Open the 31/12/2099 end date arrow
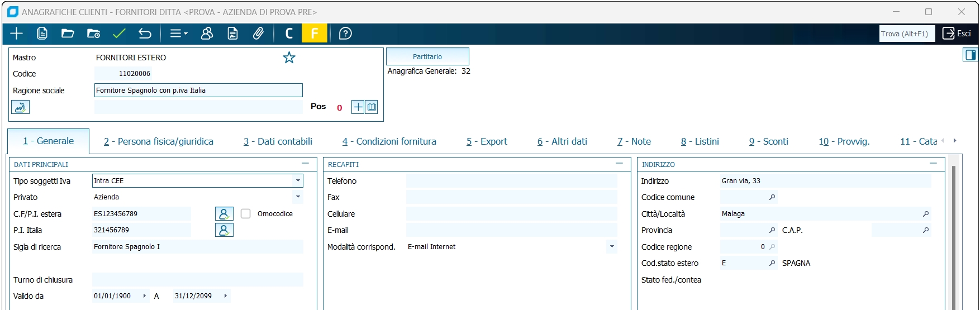 pos(225,296)
